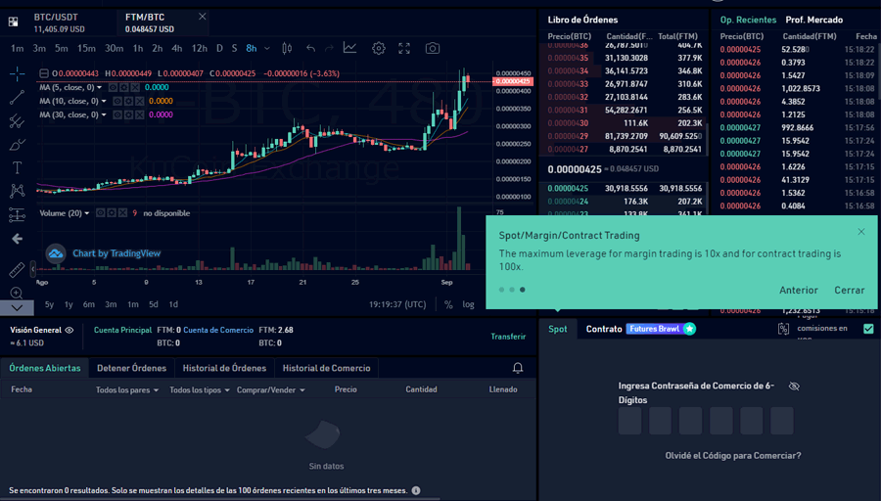Take a chart snapshot with the camera
Screen dimensions: 881x501
point(432,48)
